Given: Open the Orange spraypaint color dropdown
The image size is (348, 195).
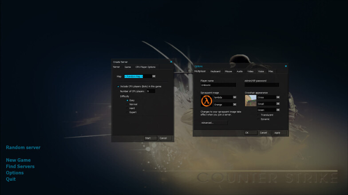Looking at the screenshot, I should [x=234, y=105].
